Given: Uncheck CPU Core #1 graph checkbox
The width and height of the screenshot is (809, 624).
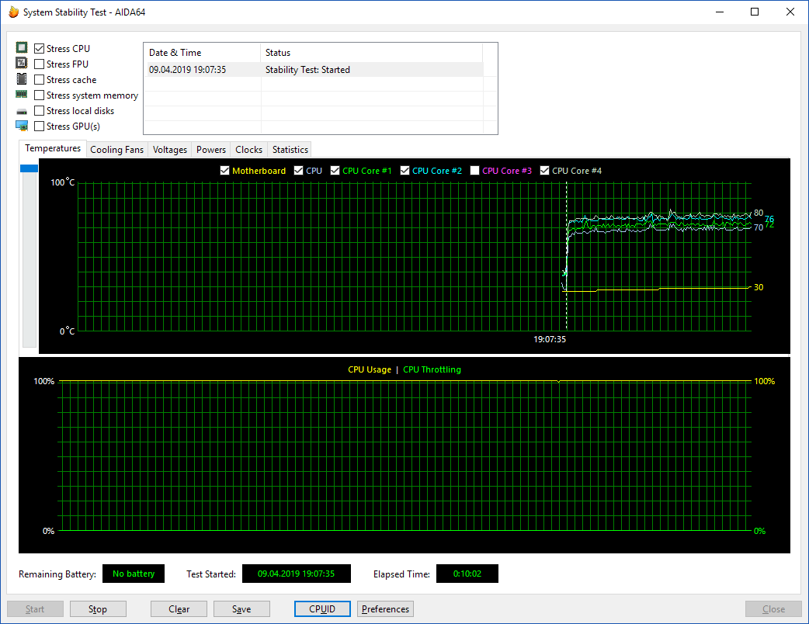Looking at the screenshot, I should click(335, 171).
